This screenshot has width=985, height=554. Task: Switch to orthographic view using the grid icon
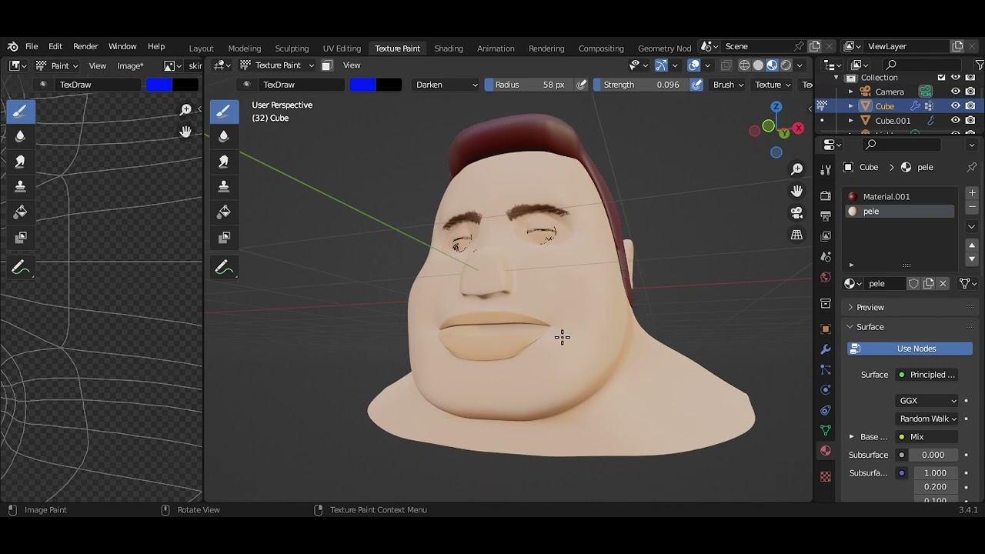pos(797,235)
